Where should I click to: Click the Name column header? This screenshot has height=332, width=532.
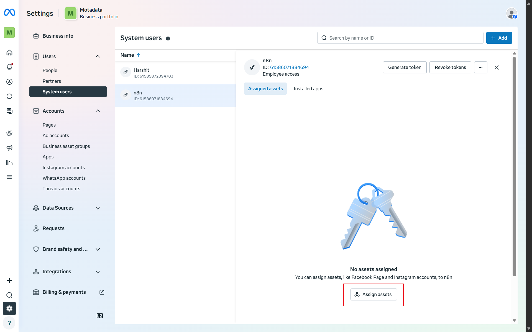[127, 55]
